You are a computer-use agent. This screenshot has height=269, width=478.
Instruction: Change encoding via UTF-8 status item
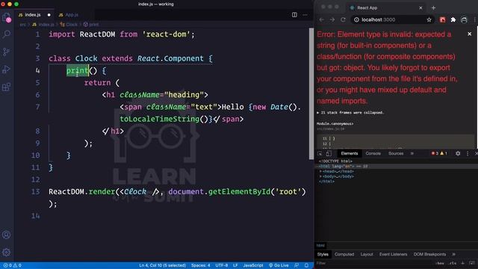[x=222, y=265]
